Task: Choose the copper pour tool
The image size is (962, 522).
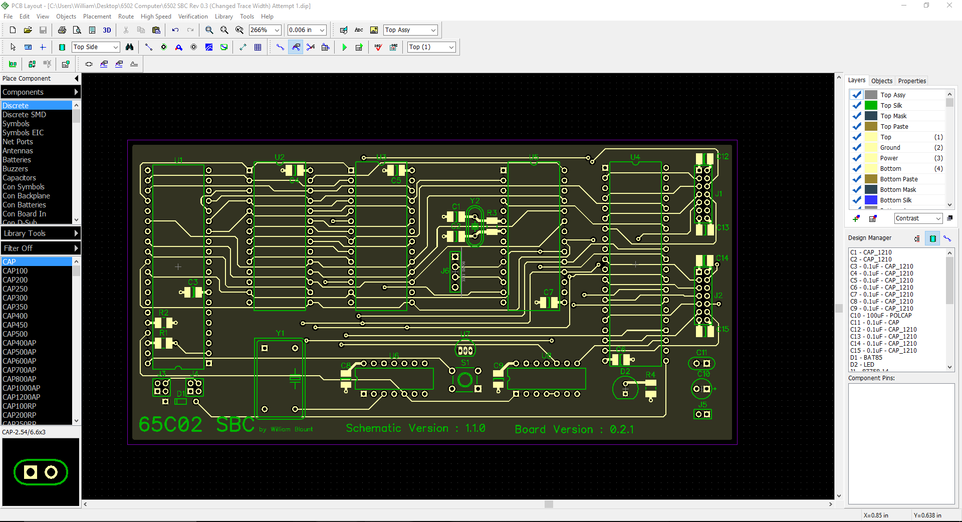Action: click(x=209, y=47)
